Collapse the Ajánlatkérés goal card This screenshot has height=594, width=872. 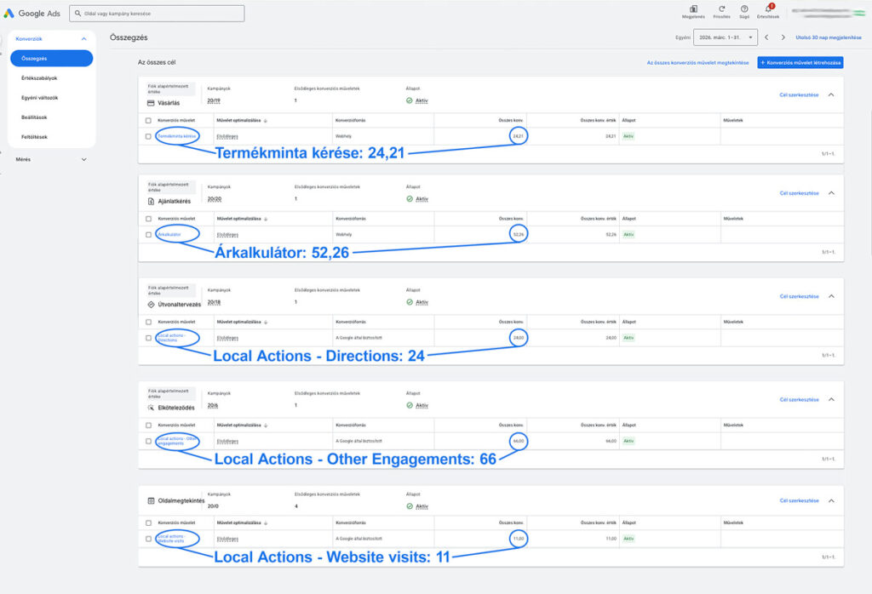pos(831,193)
